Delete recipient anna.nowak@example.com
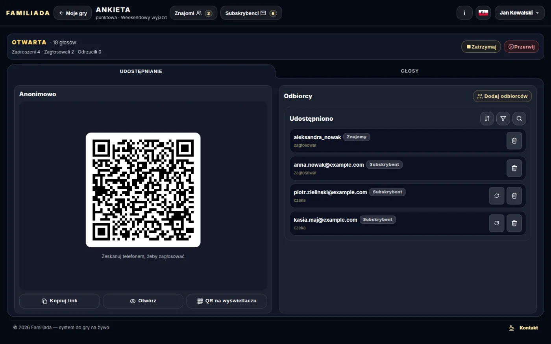 (514, 168)
